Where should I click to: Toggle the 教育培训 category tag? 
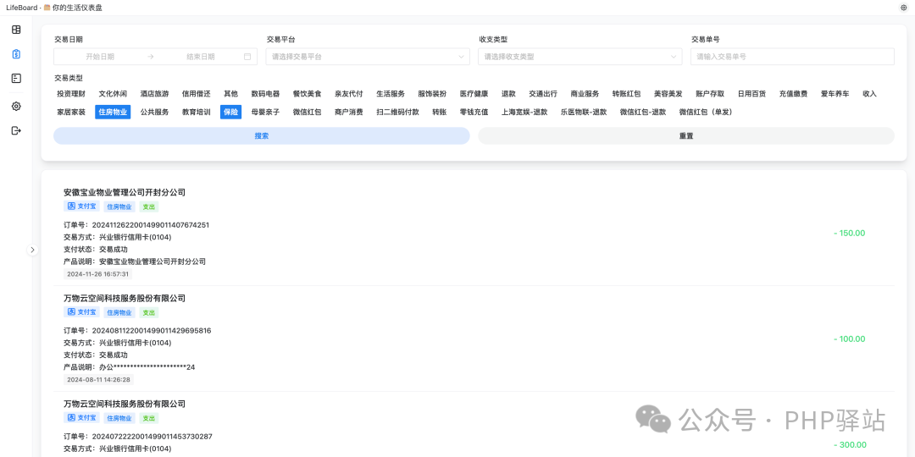pyautogui.click(x=196, y=112)
